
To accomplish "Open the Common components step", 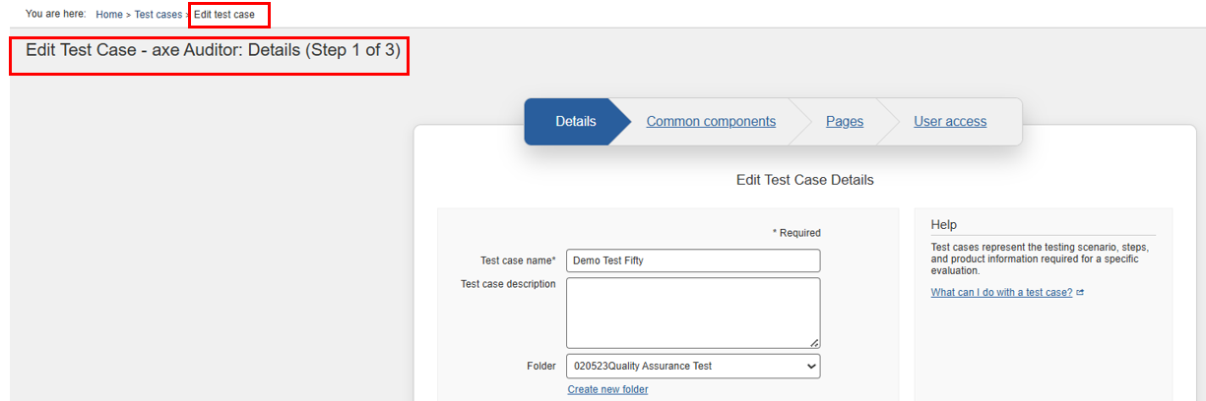I will [x=711, y=122].
